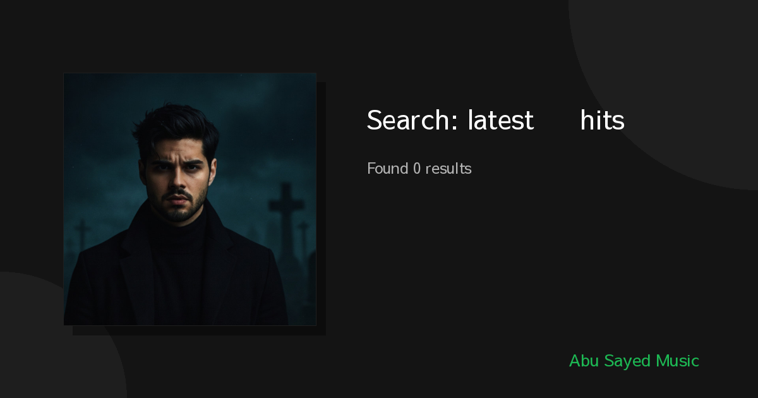This screenshot has height=398, width=758.
Task: Click the blank gap between "latest" and "hits"
Action: click(x=557, y=120)
